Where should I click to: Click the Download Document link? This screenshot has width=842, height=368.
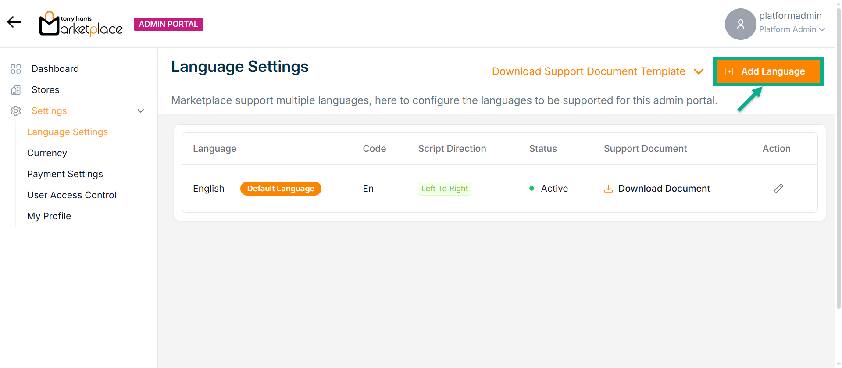tap(664, 189)
